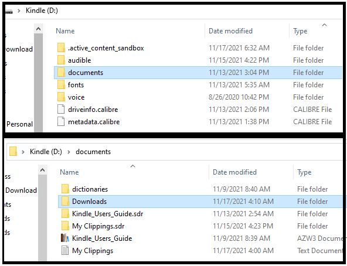
Task: Click the Type column header in top window
Action: (300, 31)
